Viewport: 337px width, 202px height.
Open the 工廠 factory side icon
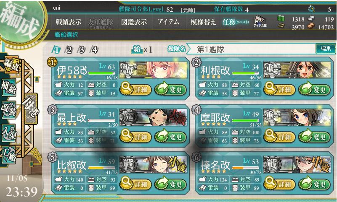click(x=9, y=155)
